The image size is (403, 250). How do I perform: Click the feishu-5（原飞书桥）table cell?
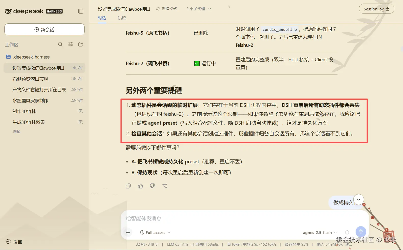pos(148,33)
